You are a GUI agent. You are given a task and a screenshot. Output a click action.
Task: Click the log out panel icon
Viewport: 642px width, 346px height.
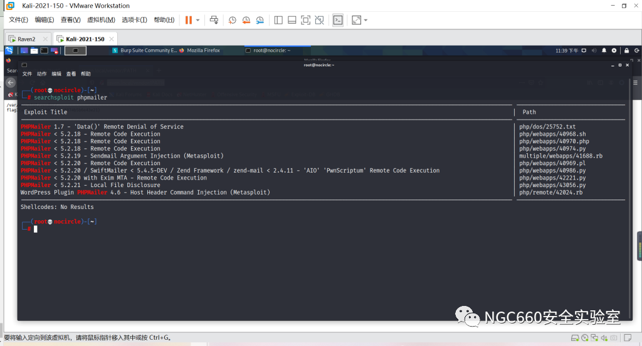[x=637, y=51]
